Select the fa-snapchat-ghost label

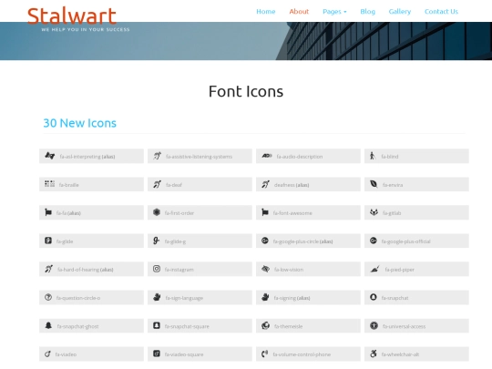pyautogui.click(x=77, y=326)
